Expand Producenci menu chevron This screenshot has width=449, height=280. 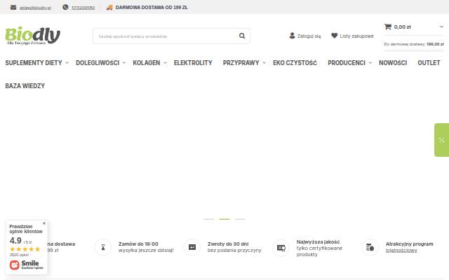[370, 62]
